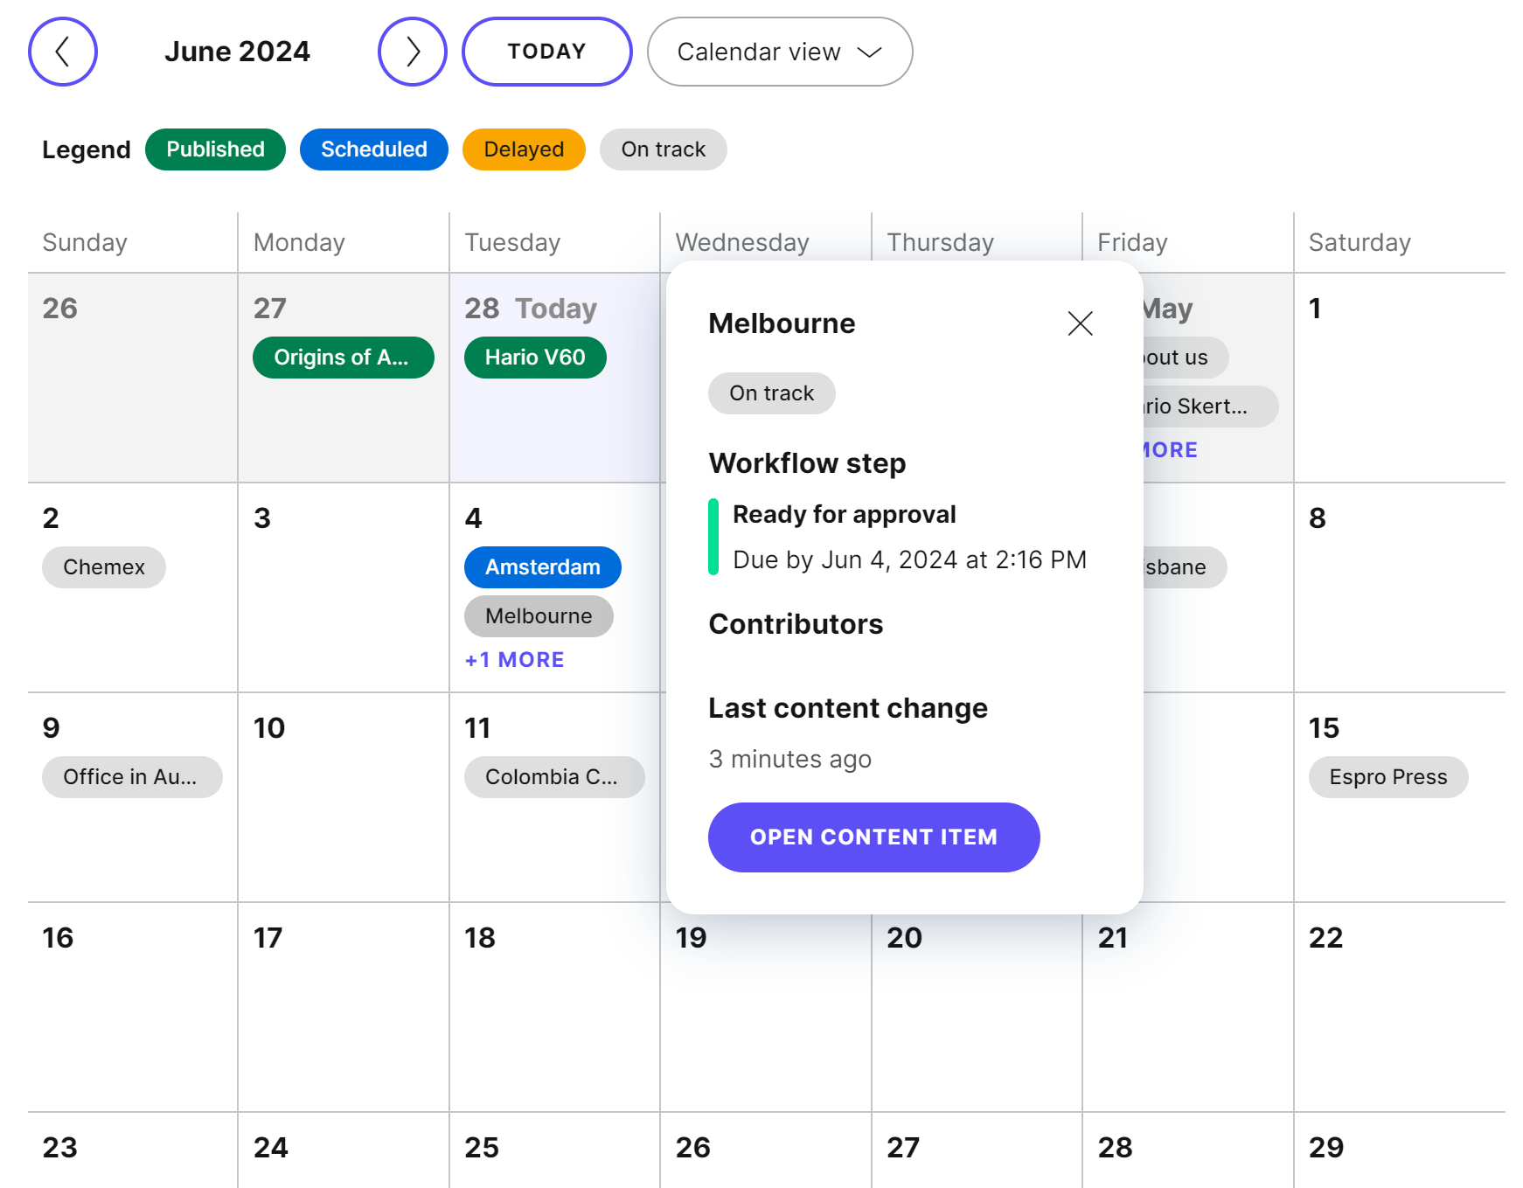The image size is (1523, 1188).
Task: Navigate to previous month using left arrow
Action: (x=62, y=52)
